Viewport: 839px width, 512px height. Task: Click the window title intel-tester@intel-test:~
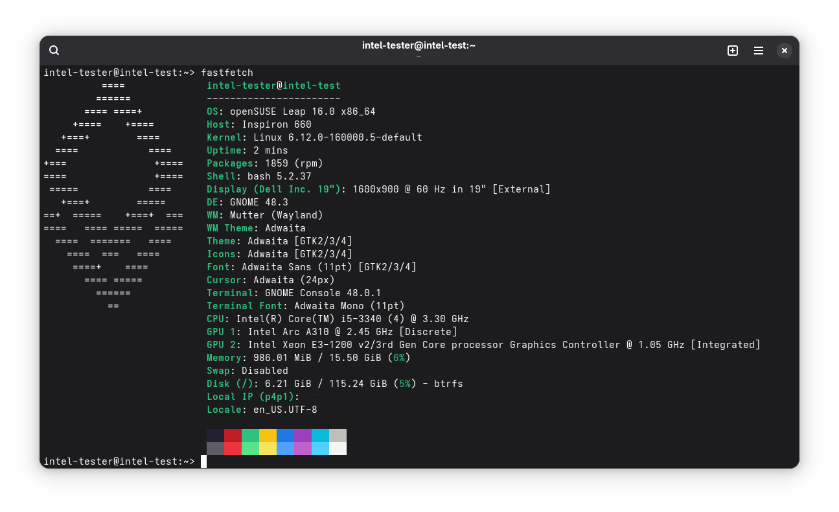[x=419, y=45]
